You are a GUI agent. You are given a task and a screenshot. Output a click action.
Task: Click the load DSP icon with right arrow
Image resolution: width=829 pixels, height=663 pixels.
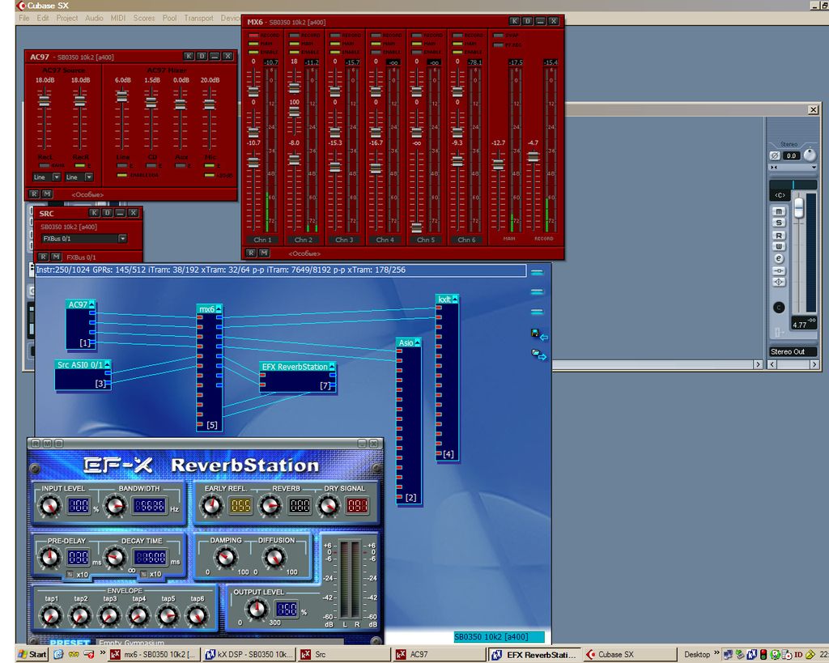pos(539,355)
